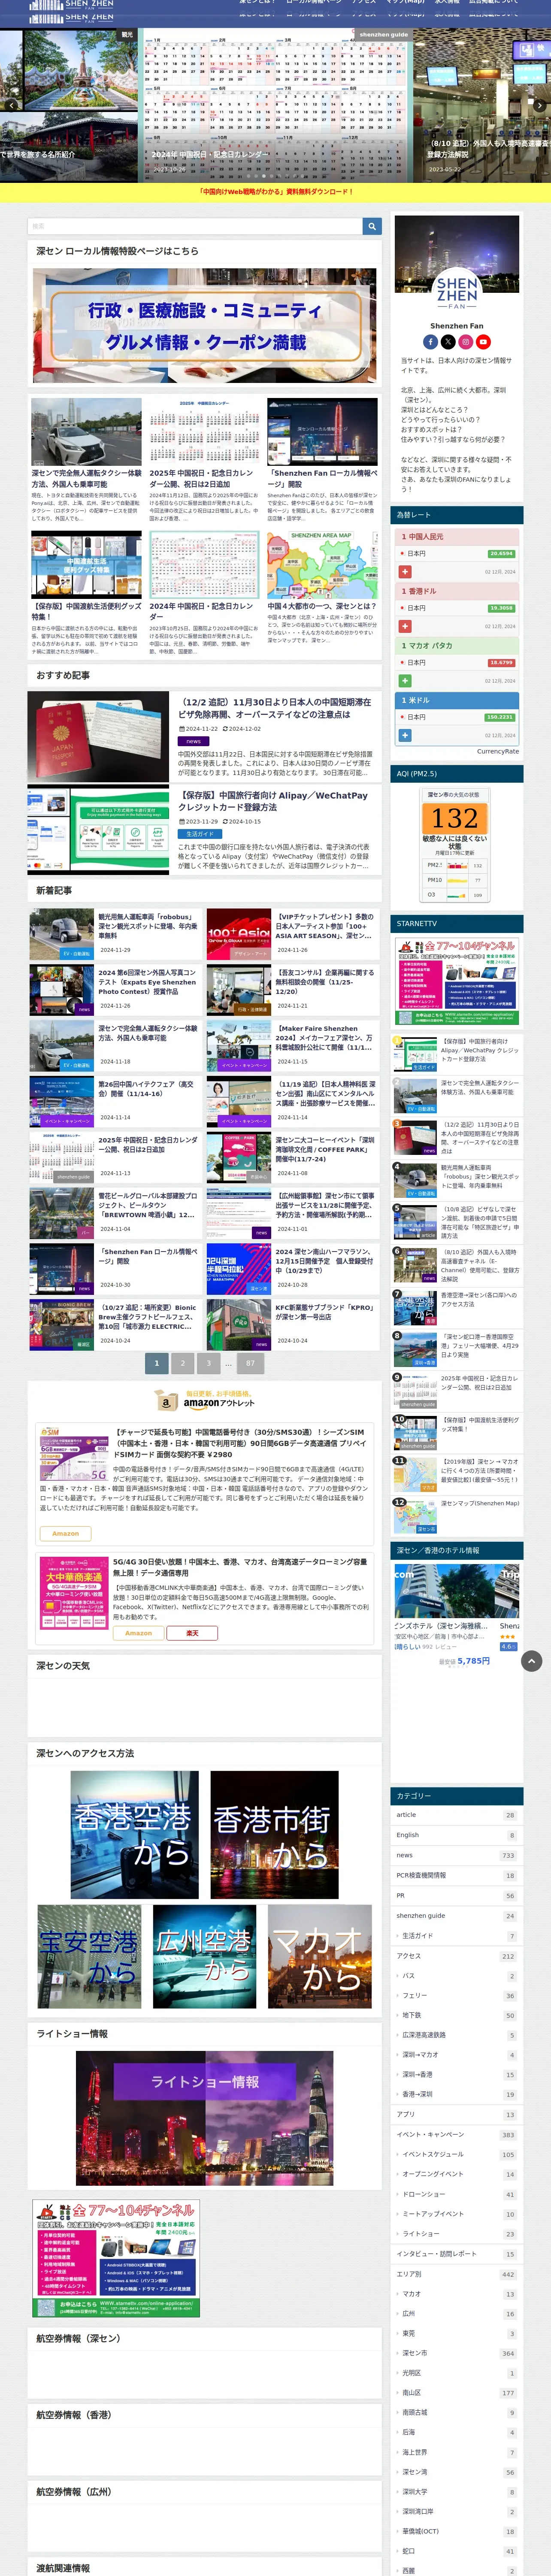Select the shenzhen guide category
Image resolution: width=551 pixels, height=2576 pixels.
[x=456, y=1916]
